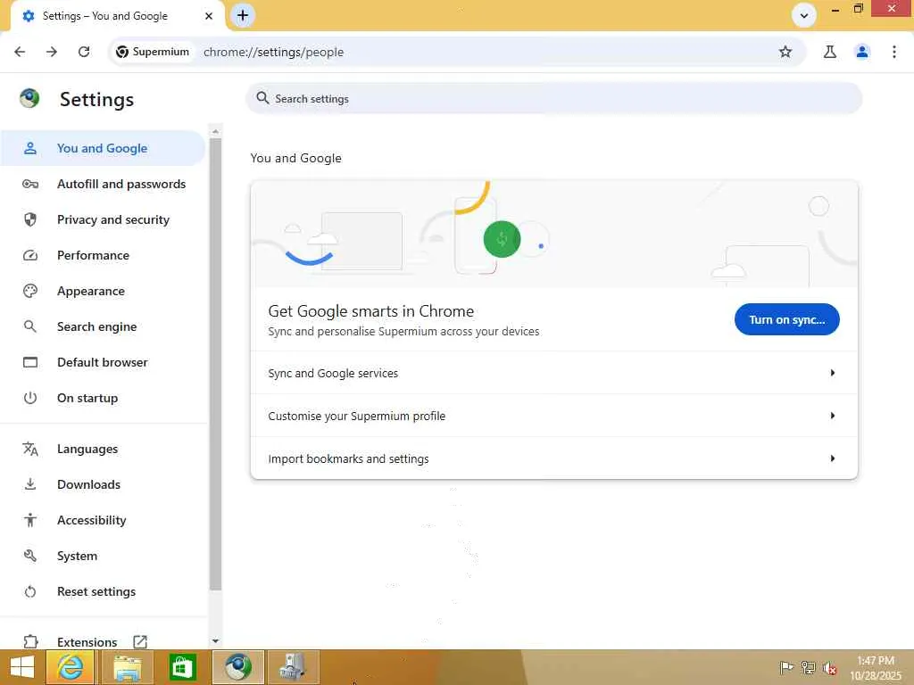Click the sidebar scrollbar thumb
The height and width of the screenshot is (685, 914).
click(216, 364)
